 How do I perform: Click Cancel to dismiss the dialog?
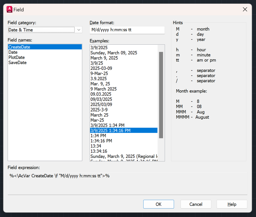tap(196, 204)
